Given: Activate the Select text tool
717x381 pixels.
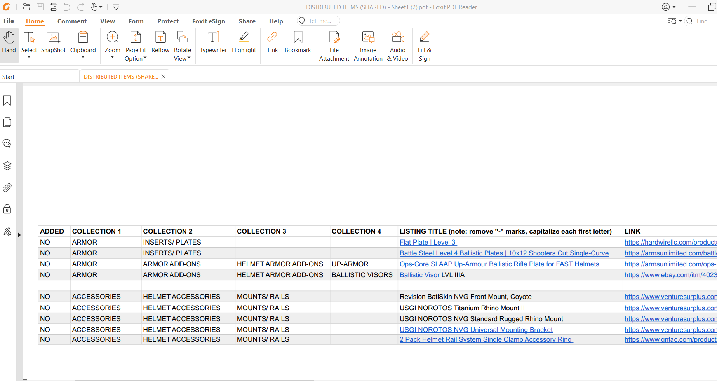Looking at the screenshot, I should pyautogui.click(x=29, y=42).
